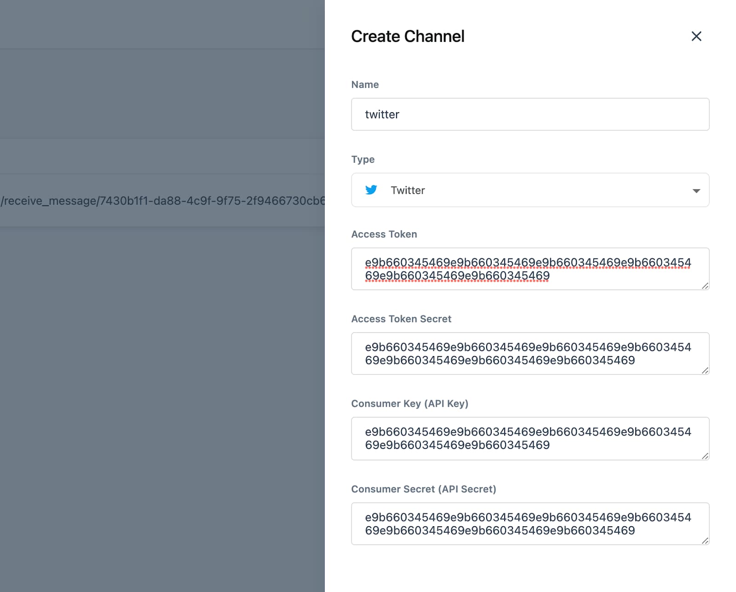
Task: Click the Consumer Key (API Key) textarea
Action: (530, 438)
